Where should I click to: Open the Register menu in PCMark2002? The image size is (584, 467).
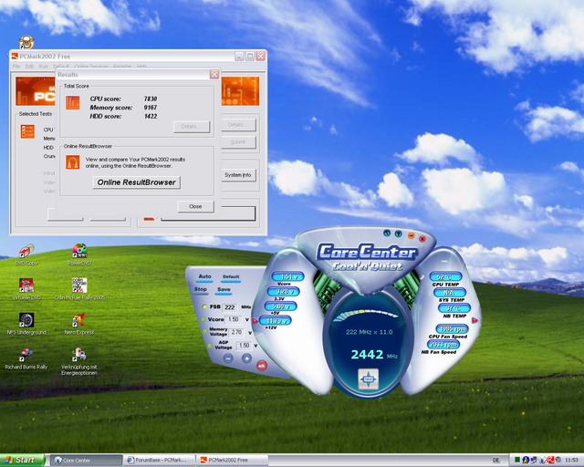pos(122,67)
